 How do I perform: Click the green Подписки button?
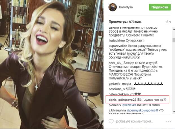coord(160,7)
